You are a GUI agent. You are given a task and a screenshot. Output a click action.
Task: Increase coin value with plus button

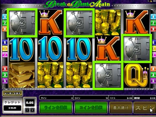click(32, 110)
